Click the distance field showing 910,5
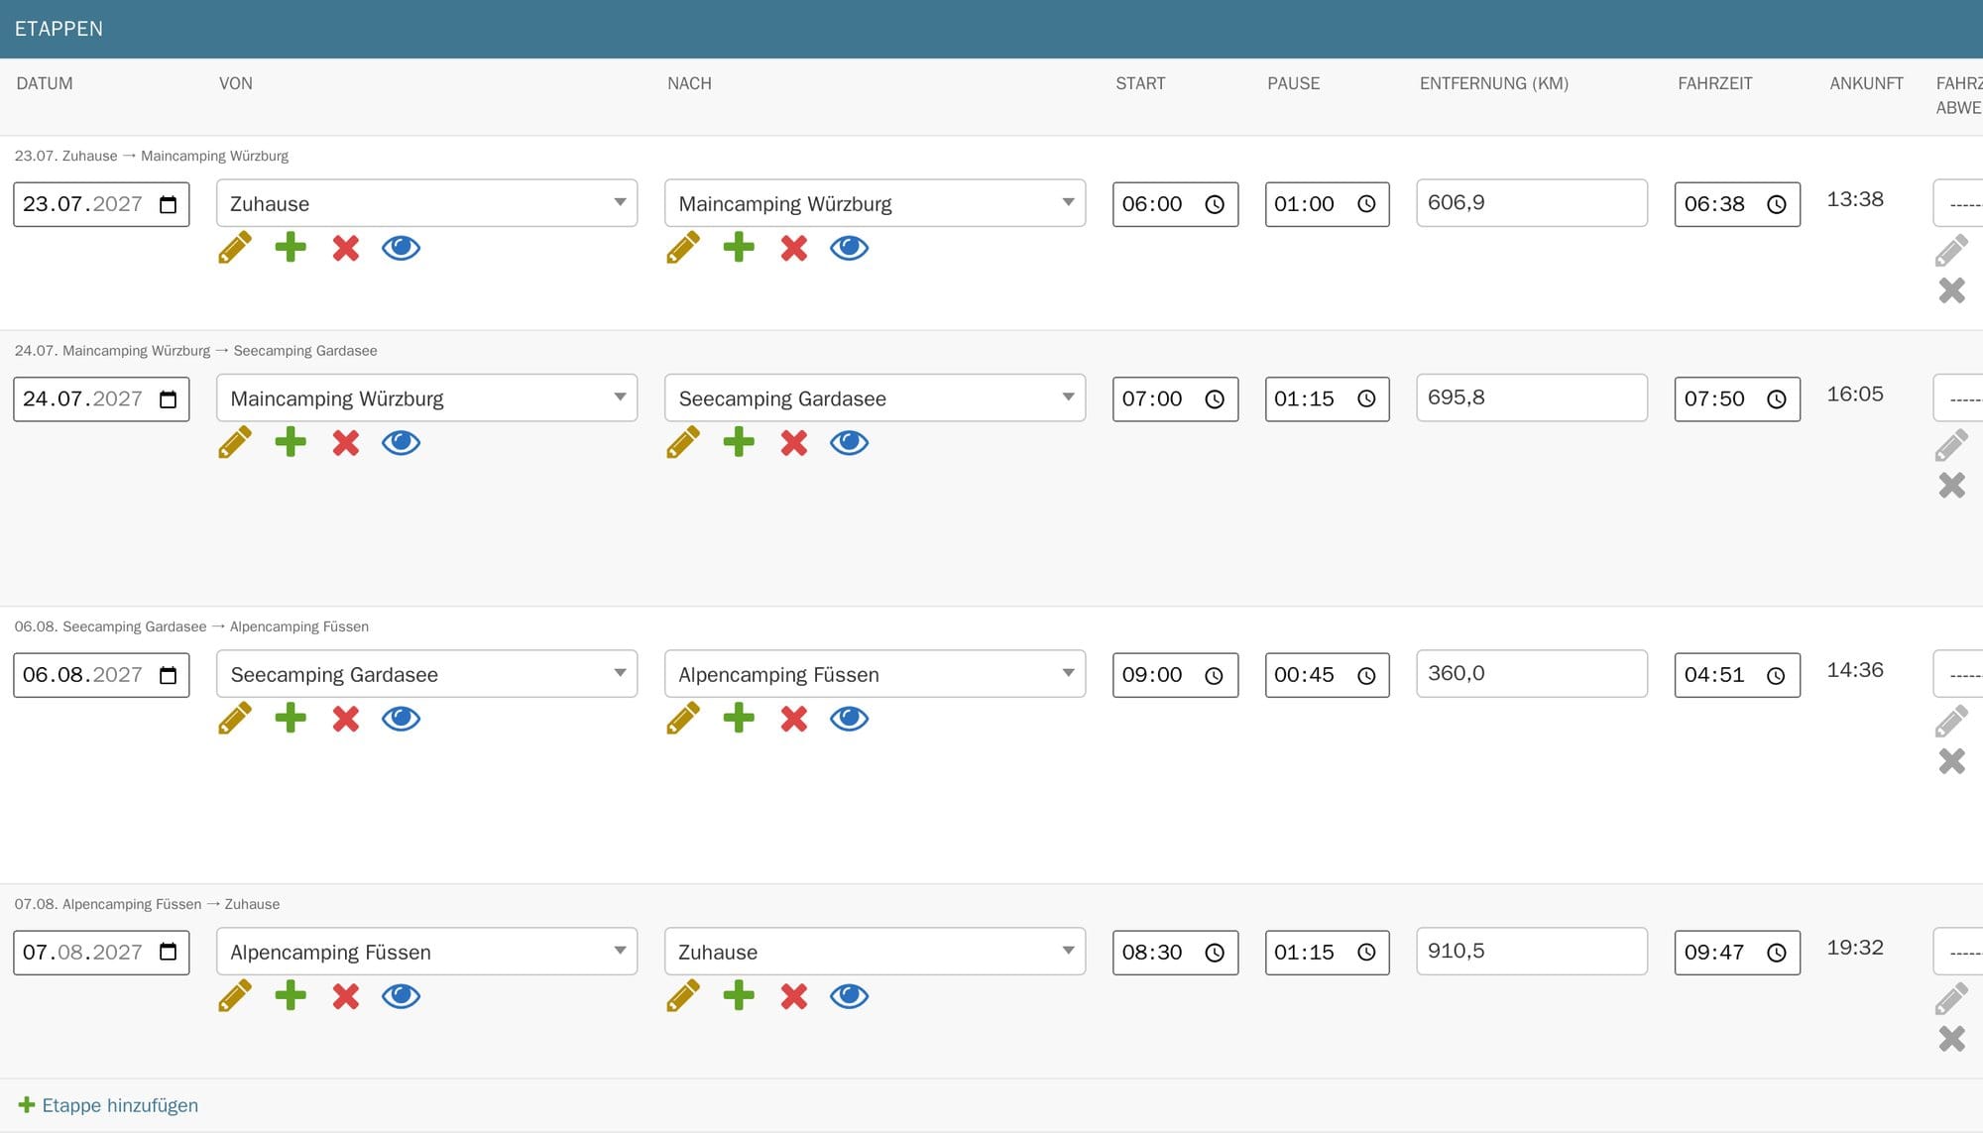The image size is (1983, 1133). (1532, 952)
